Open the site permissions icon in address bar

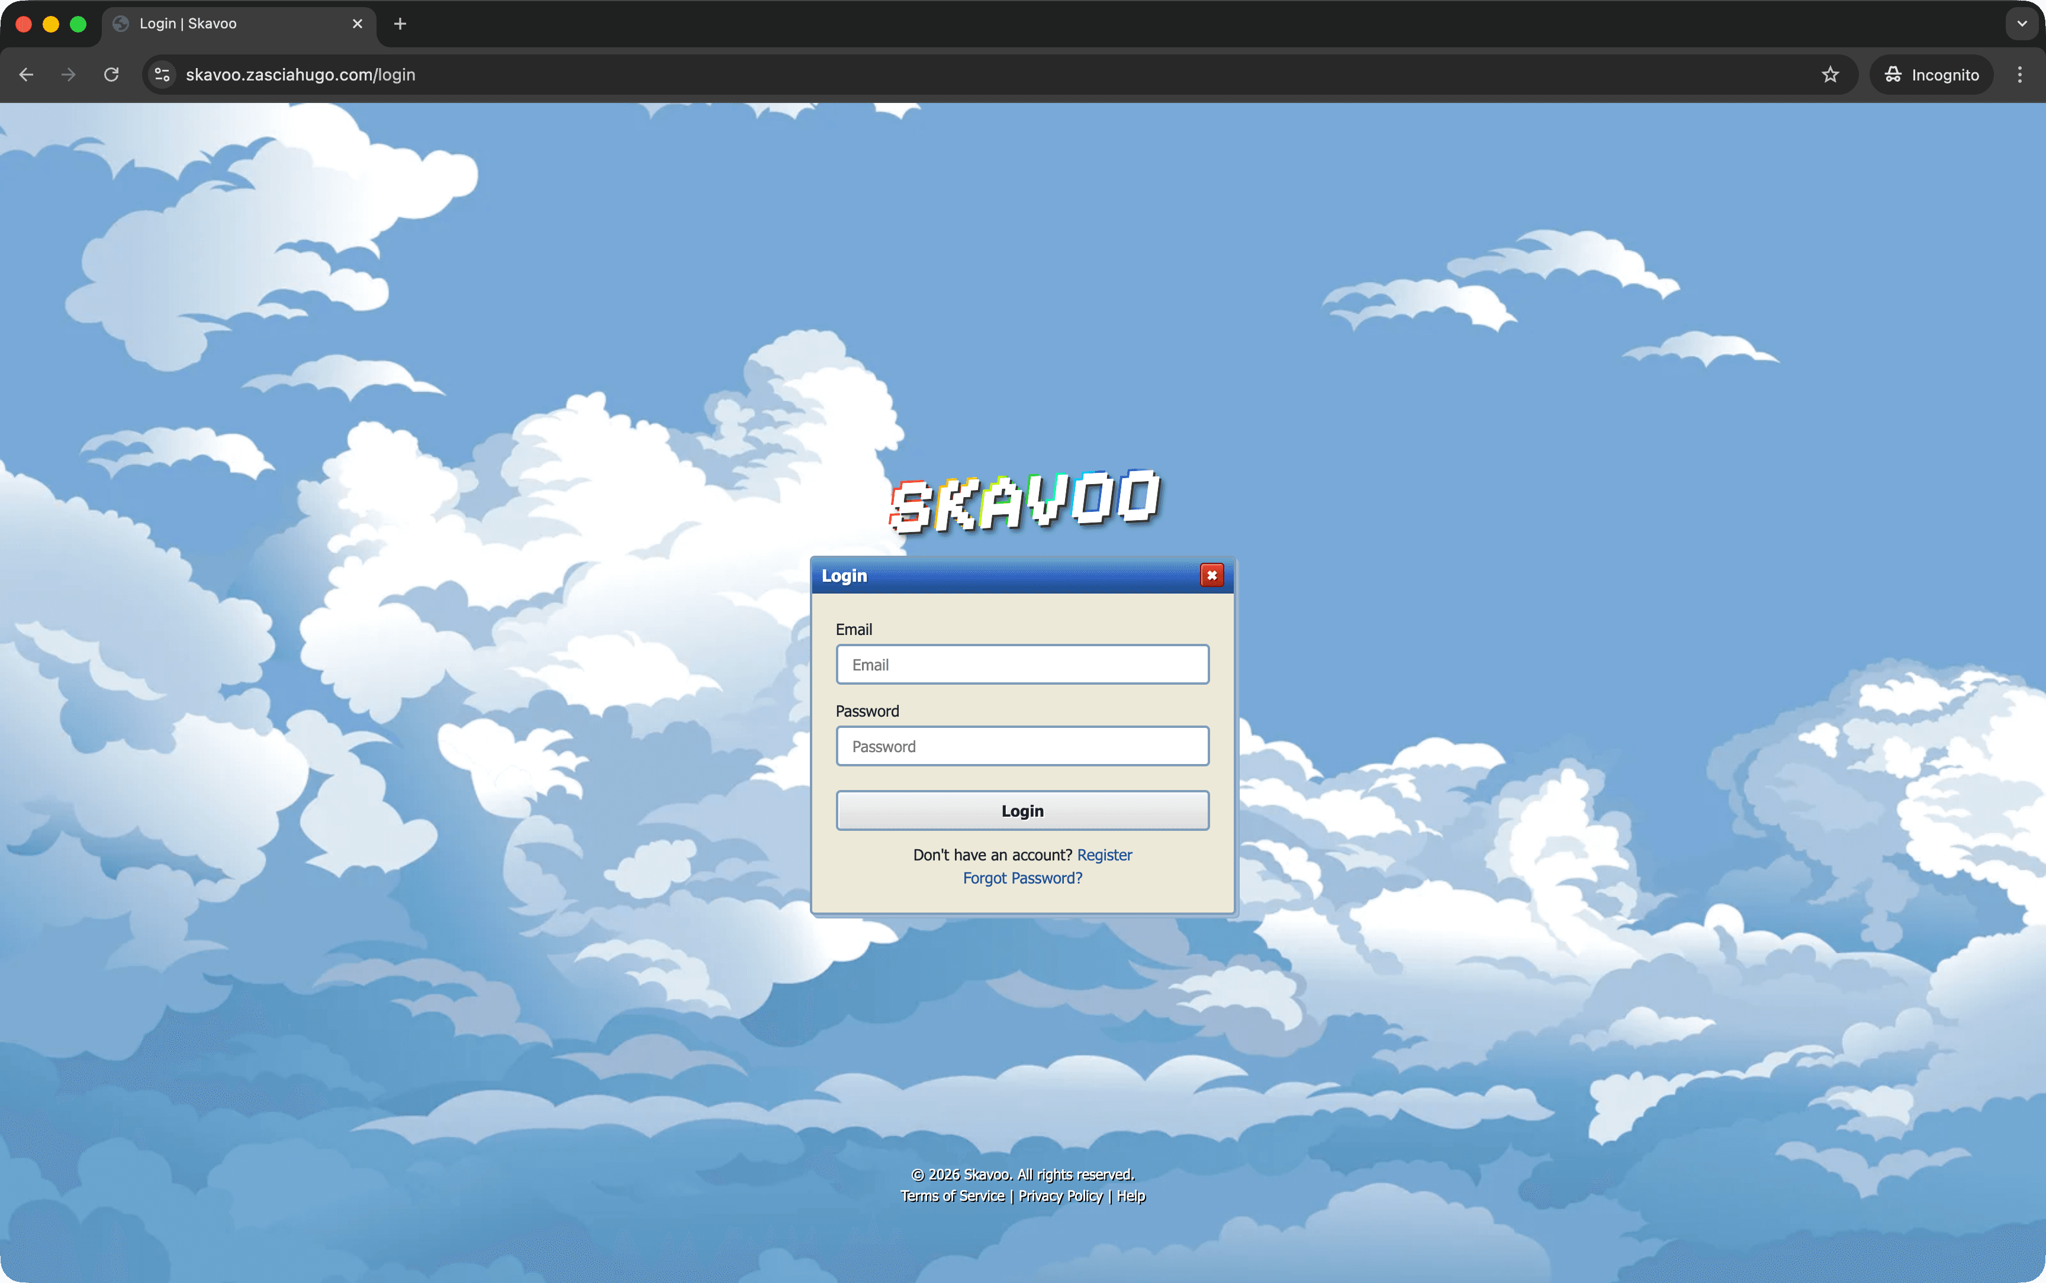tap(161, 75)
